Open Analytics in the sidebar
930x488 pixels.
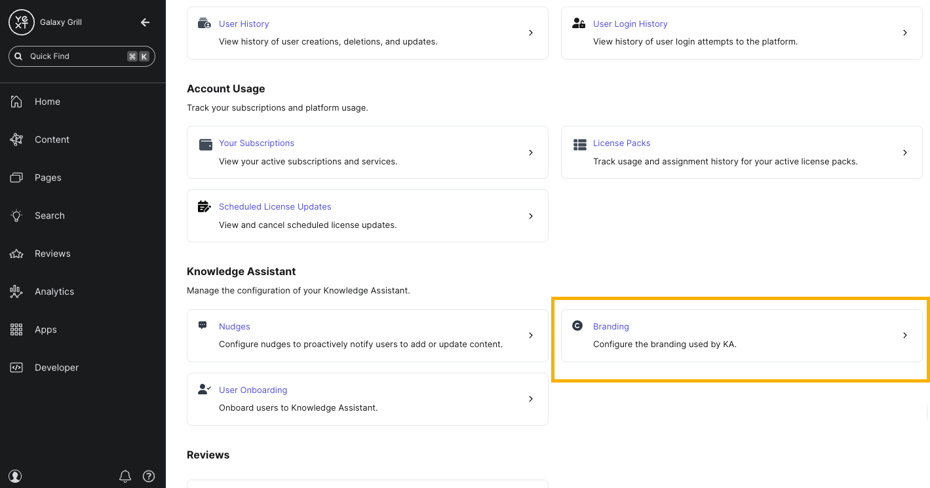(x=54, y=291)
